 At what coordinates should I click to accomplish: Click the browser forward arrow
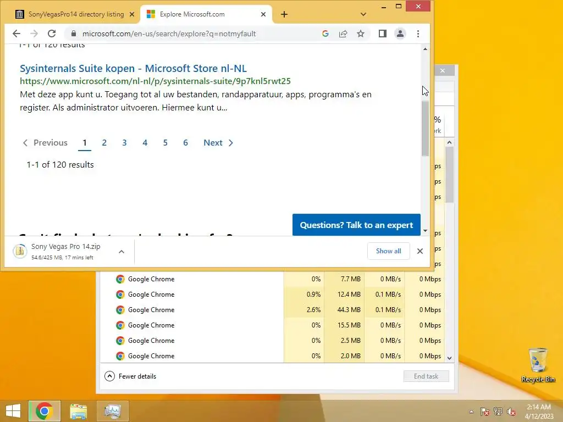coord(34,34)
